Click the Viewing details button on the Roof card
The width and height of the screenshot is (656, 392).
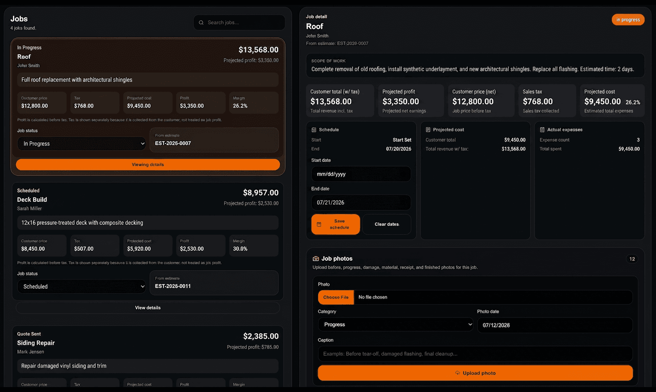click(x=148, y=165)
